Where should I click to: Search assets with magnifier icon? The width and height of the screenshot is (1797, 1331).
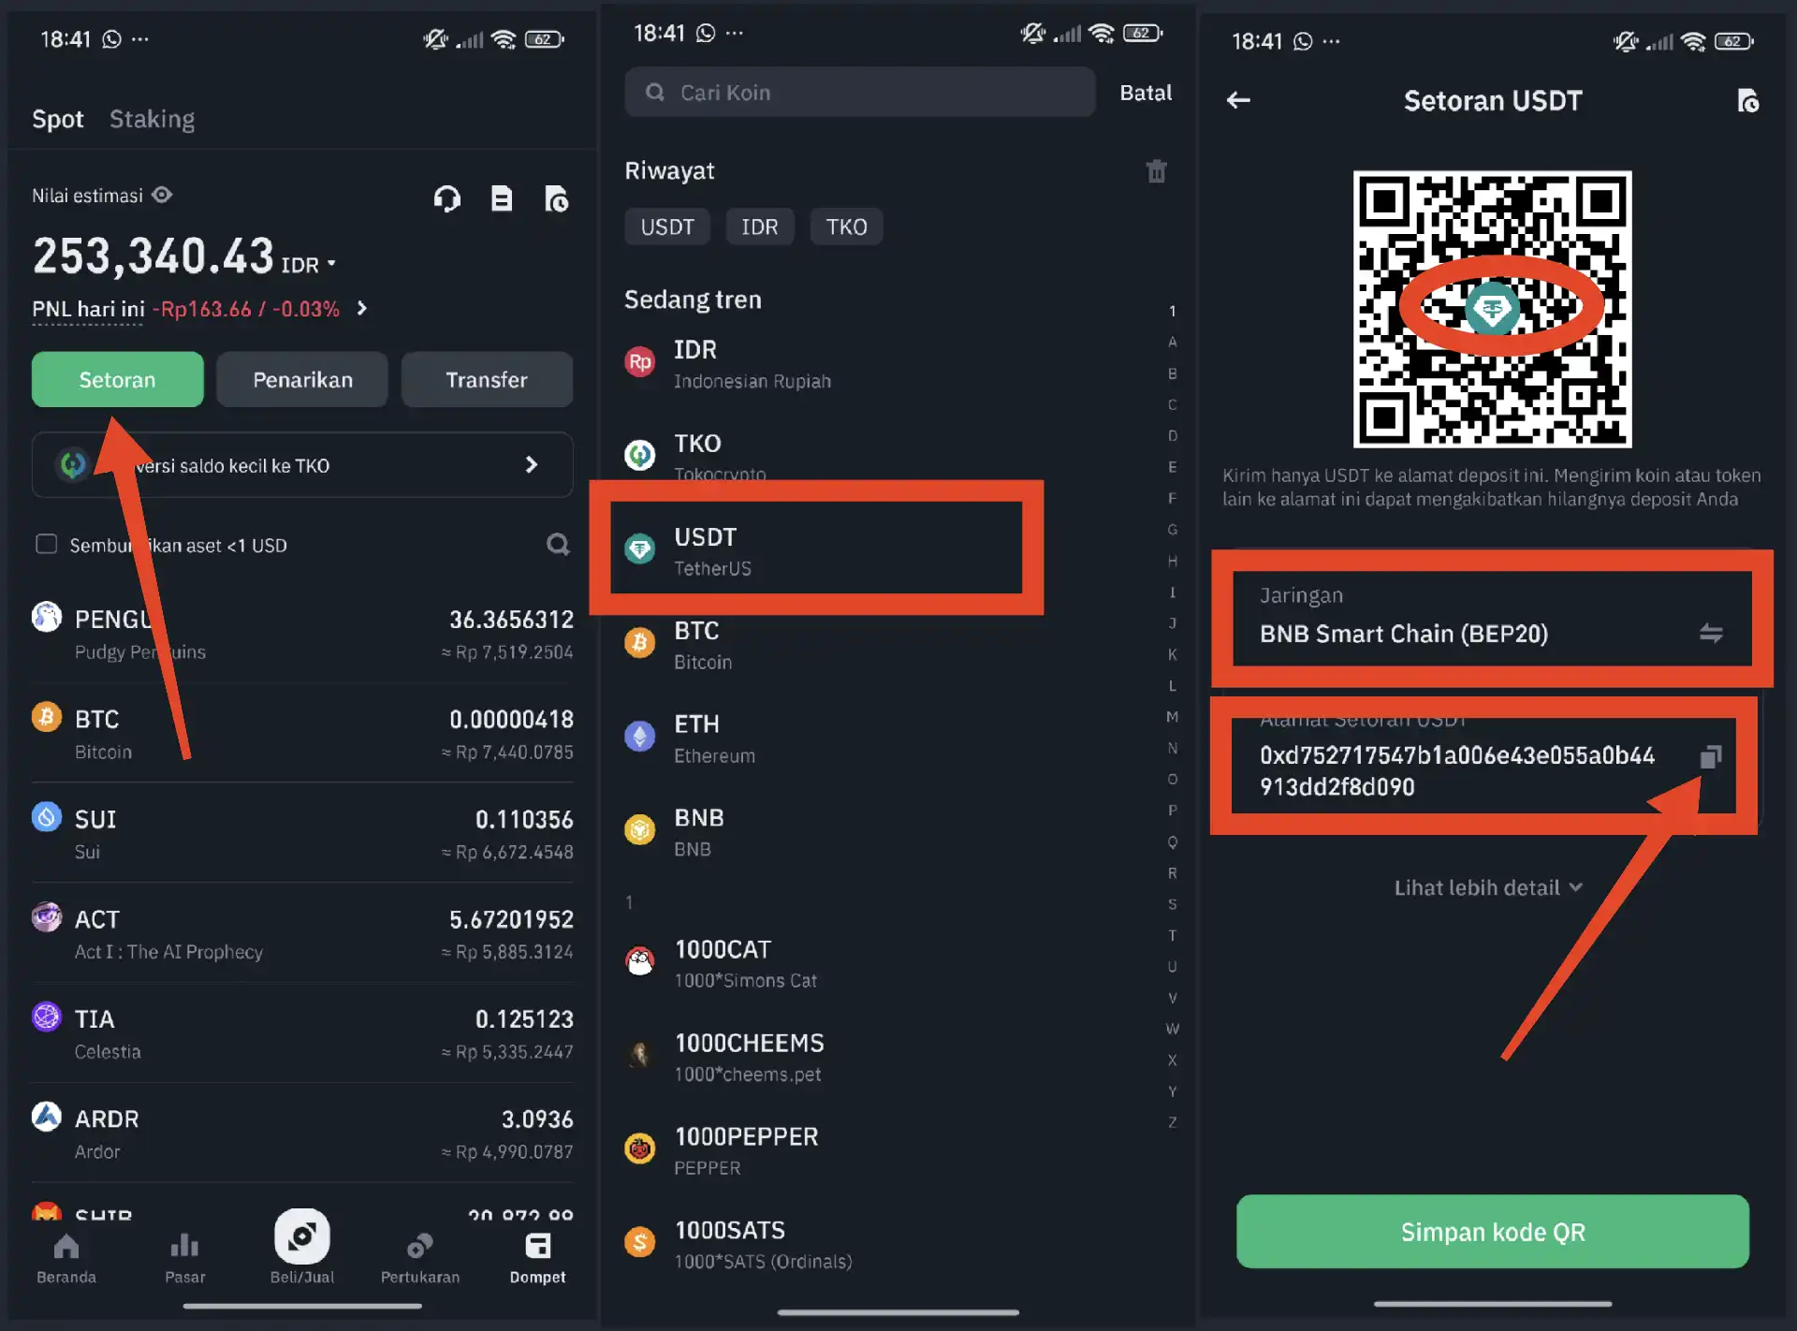tap(558, 544)
